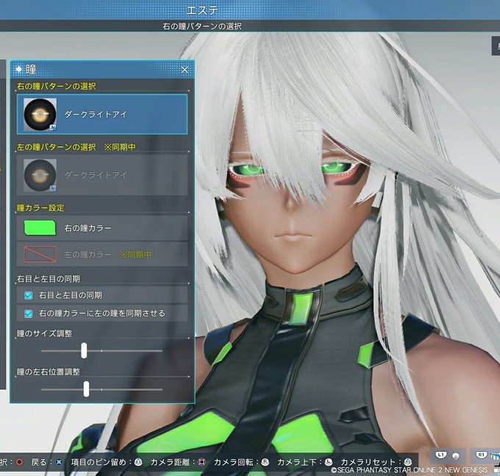Click the 瞳カラー設定 section heading

pyautogui.click(x=40, y=208)
